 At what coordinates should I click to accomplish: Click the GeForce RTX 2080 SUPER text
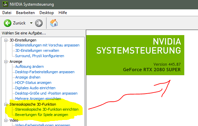[x=152, y=70]
